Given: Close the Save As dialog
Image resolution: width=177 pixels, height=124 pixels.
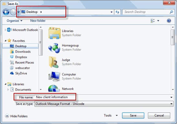Looking at the screenshot, I should click(169, 3).
